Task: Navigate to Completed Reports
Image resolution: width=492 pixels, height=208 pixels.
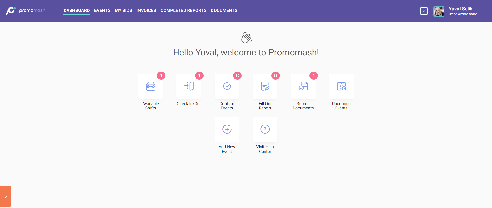Action: [183, 10]
